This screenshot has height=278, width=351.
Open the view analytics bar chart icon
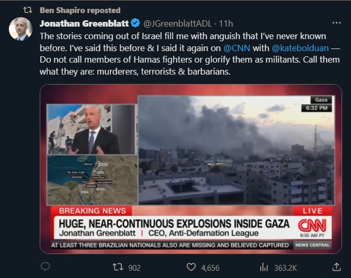(x=264, y=267)
